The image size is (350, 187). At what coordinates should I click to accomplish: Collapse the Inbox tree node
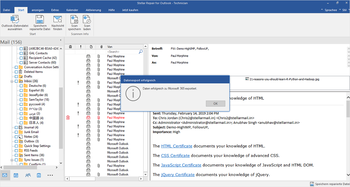12,81
